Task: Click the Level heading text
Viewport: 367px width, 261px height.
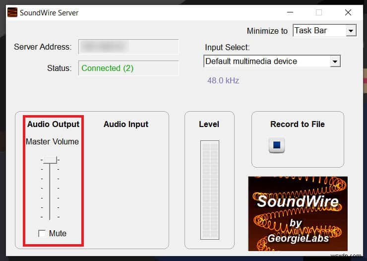Action: coord(209,124)
